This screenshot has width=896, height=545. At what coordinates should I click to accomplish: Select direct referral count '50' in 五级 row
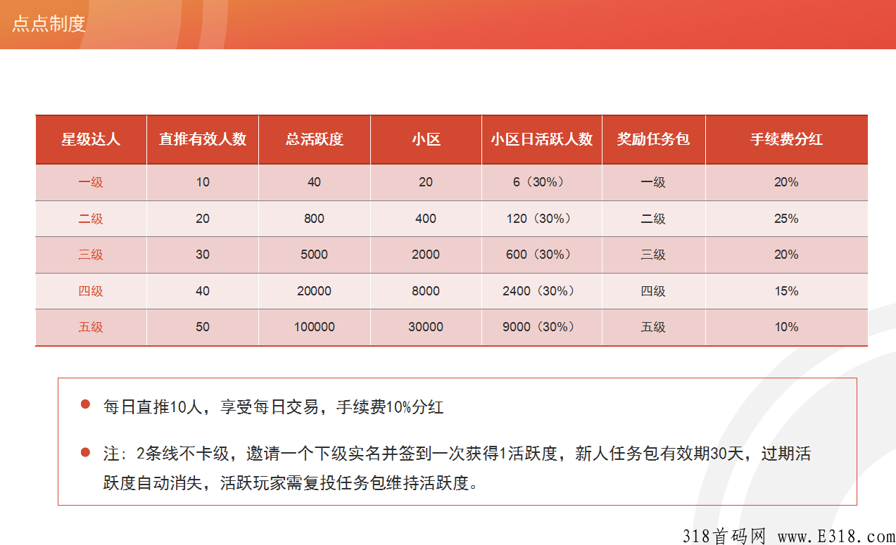[203, 327]
